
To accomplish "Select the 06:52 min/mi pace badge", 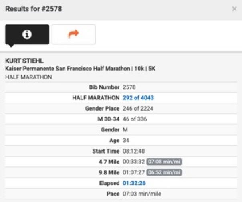I will [x=164, y=172].
